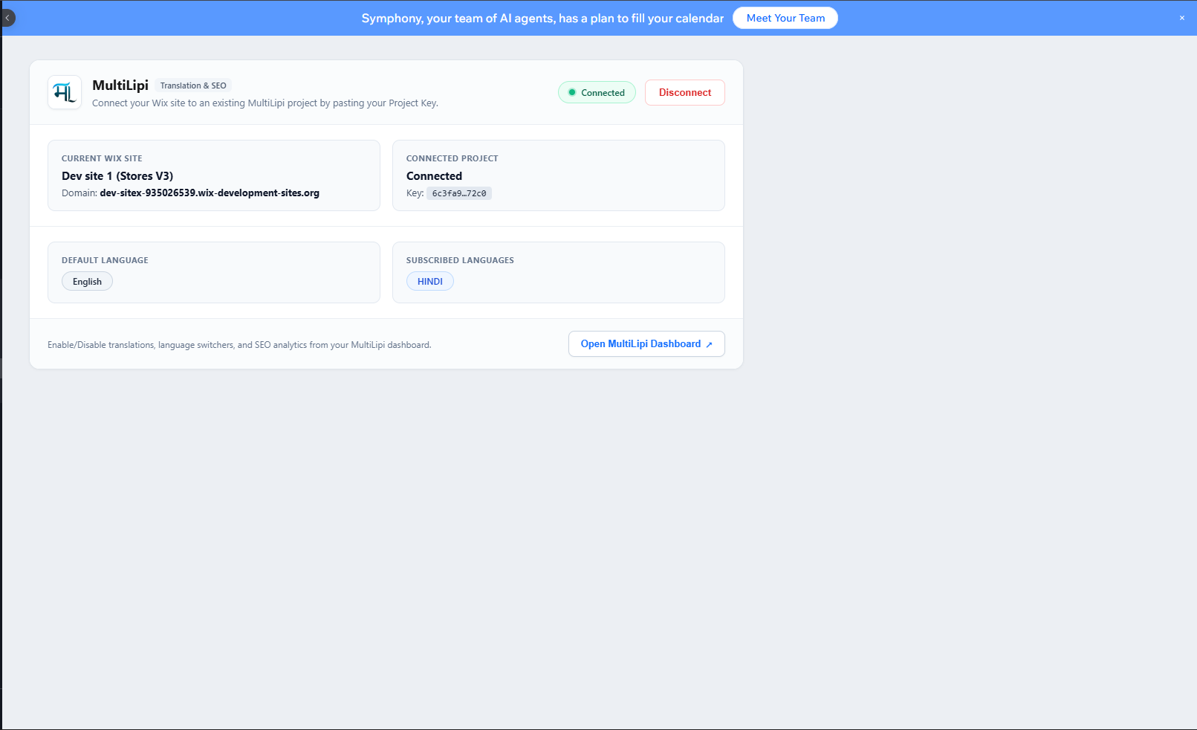
Task: Select the HINDI subscribed language chip
Action: (430, 282)
